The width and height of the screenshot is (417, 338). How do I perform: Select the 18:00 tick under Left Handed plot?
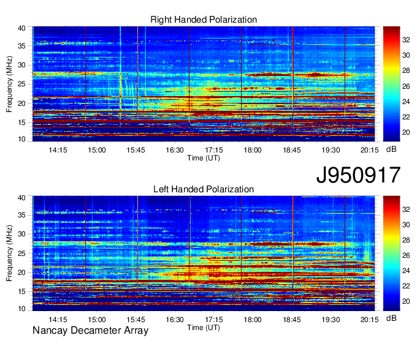pyautogui.click(x=253, y=320)
